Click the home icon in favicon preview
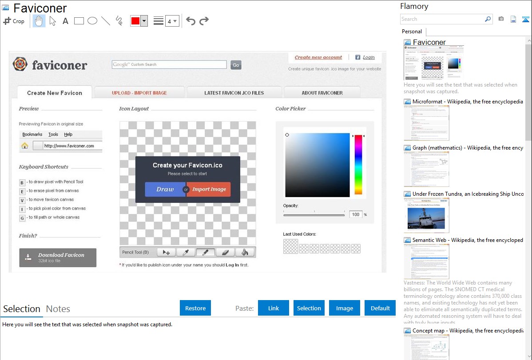Viewport: 532px width, 360px height. point(25,146)
